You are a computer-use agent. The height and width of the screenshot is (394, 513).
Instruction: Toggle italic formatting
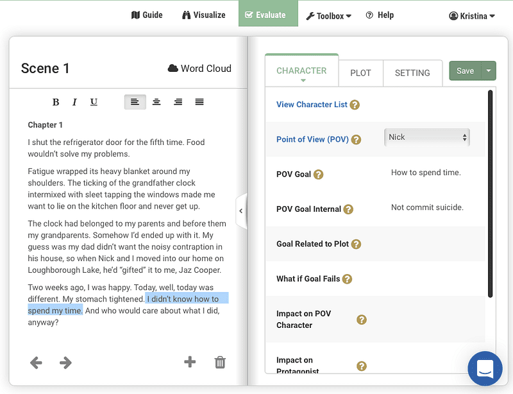tap(74, 102)
